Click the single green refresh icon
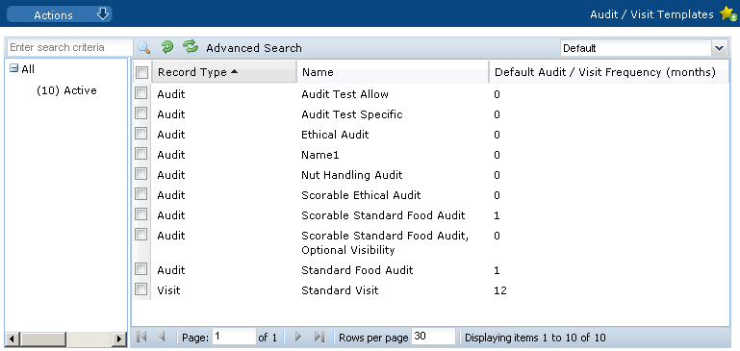The height and width of the screenshot is (351, 740). click(167, 47)
